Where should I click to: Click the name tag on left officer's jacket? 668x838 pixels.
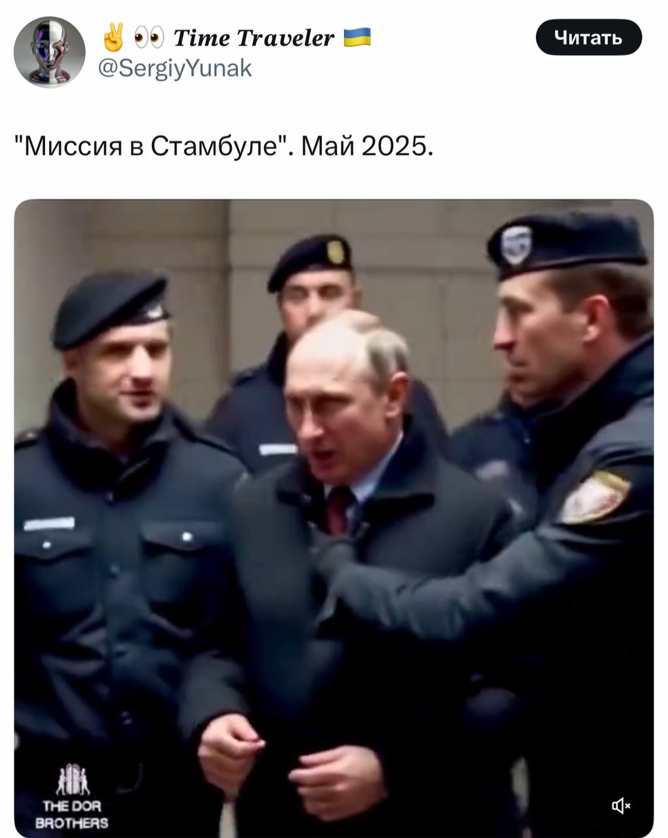coord(49,524)
